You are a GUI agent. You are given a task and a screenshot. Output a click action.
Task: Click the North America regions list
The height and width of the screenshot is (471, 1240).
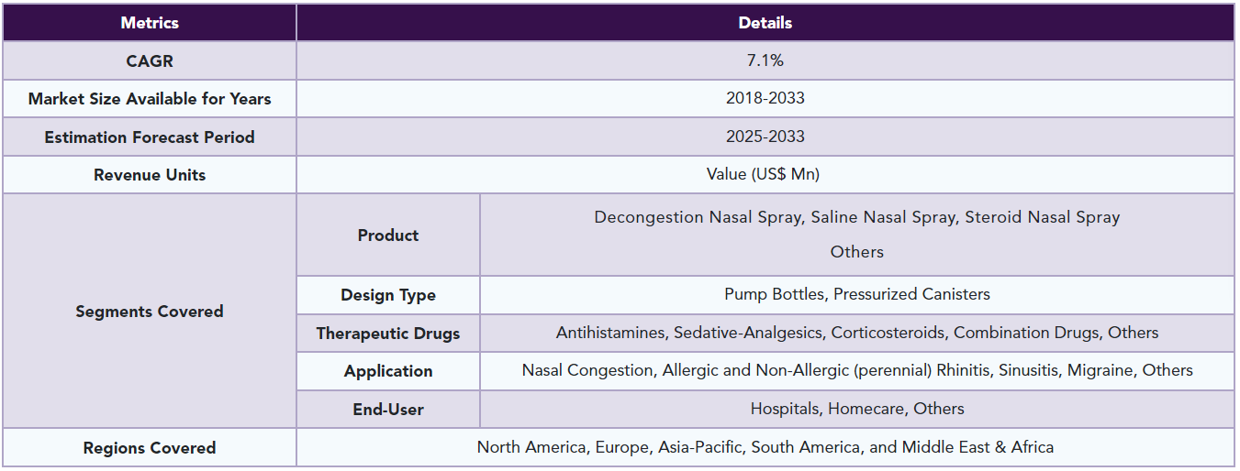coord(765,448)
